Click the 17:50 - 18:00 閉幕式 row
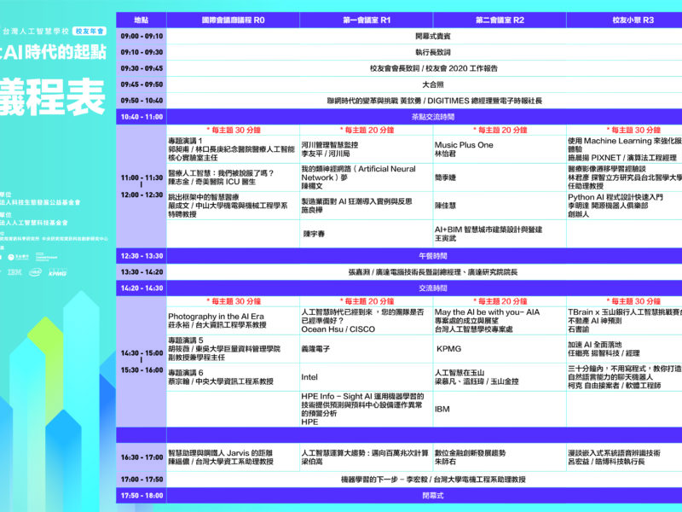Image resolution: width=682 pixels, height=512 pixels. 399,495
